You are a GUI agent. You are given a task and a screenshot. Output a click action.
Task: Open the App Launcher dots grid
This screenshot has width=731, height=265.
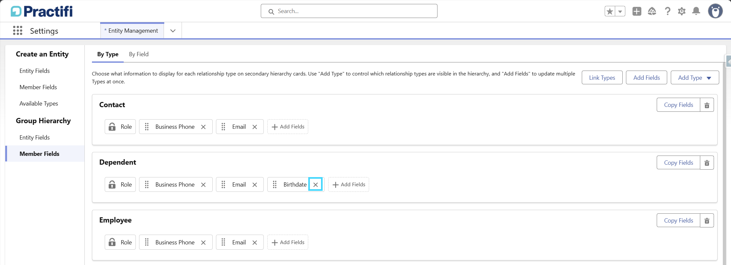click(x=18, y=30)
